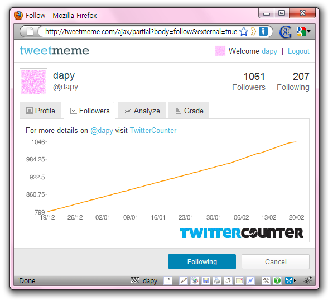Click the blue info icon in address bar
This screenshot has height=300, width=328.
coord(263,31)
